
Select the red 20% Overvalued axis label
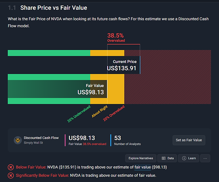[x=114, y=113]
